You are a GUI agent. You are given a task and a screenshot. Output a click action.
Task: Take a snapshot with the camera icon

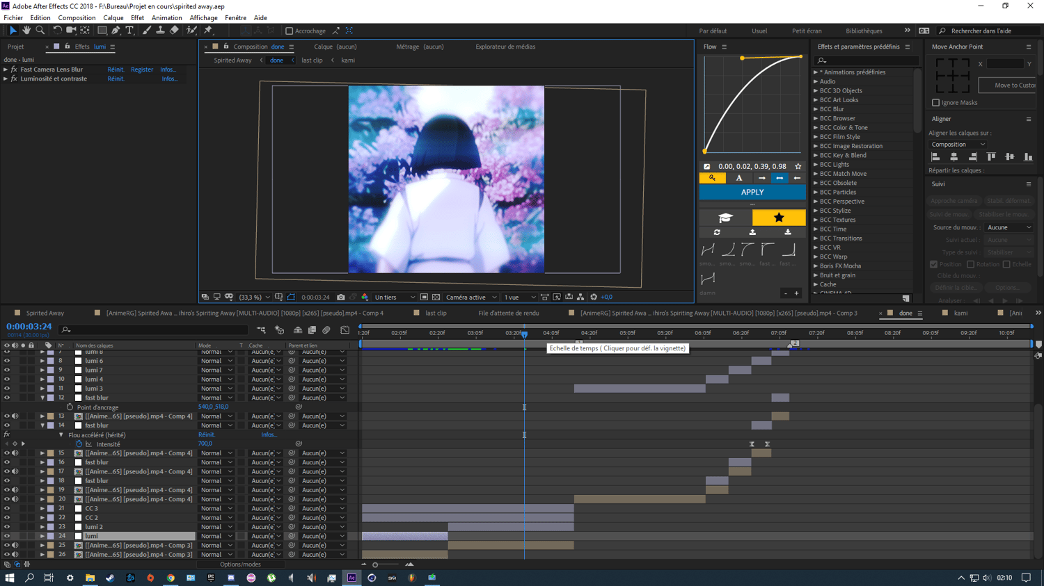tap(341, 298)
